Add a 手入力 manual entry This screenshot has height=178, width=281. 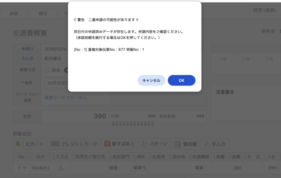pos(215,144)
